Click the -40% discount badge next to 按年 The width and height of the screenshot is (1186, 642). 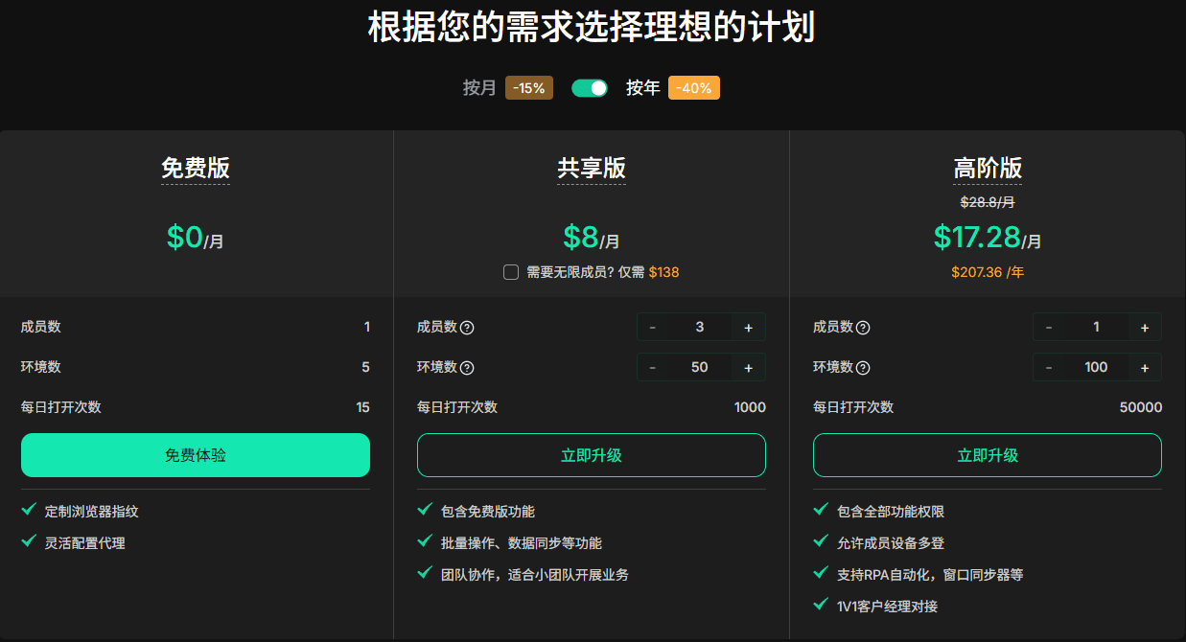[693, 87]
